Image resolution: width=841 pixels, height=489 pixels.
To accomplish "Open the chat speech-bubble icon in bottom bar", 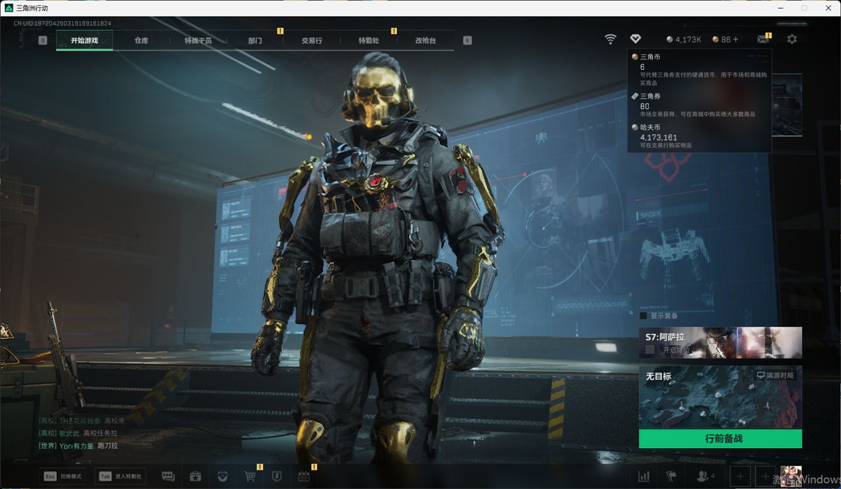I will click(x=168, y=476).
